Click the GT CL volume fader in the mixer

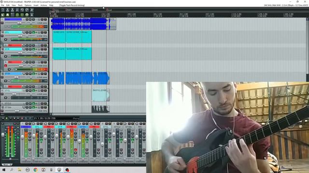coord(102,144)
